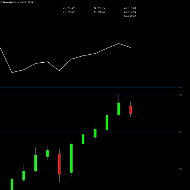Image resolution: width=190 pixels, height=190 pixels.
Task: Click the partially visible green candle at bottom left
Action: (12, 184)
